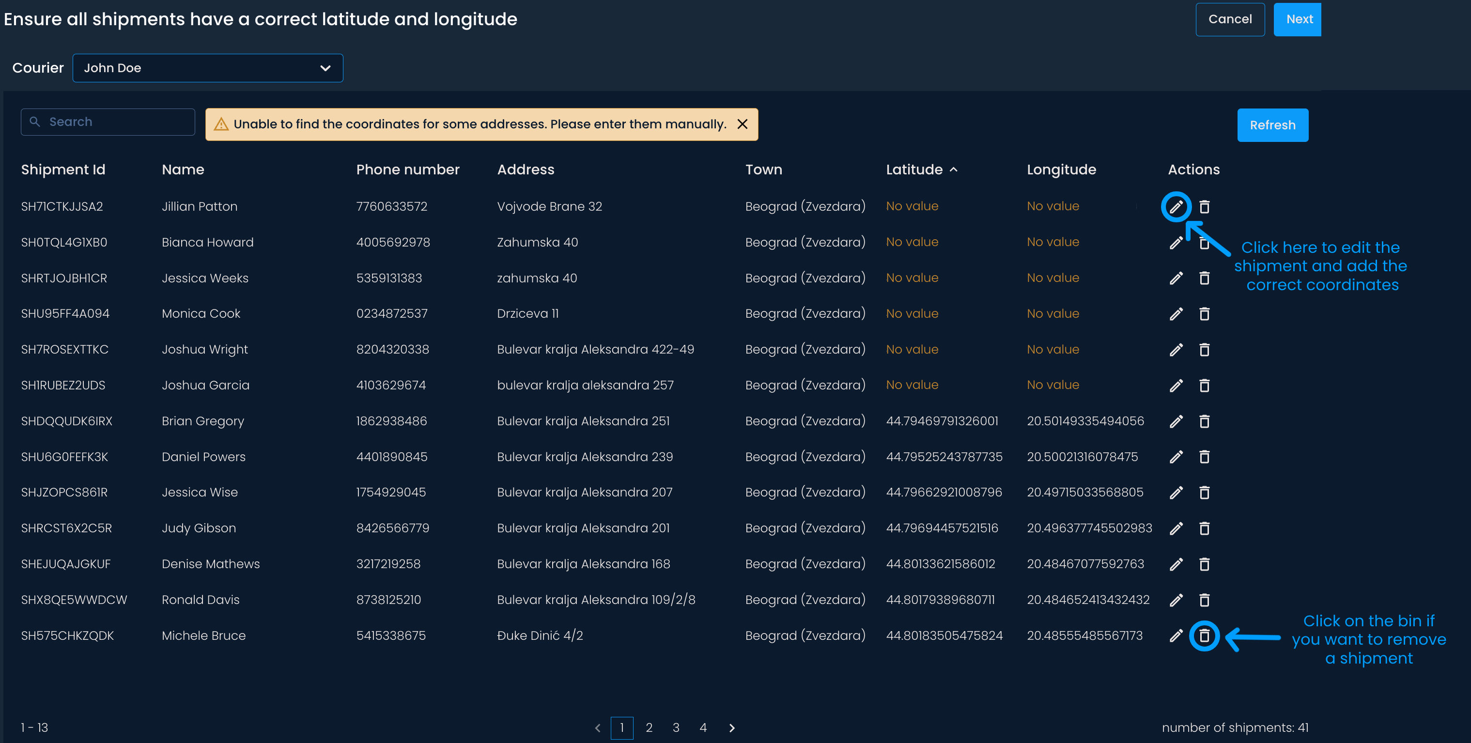
Task: Delete Michele Bruce's shipment with bin icon
Action: point(1204,635)
